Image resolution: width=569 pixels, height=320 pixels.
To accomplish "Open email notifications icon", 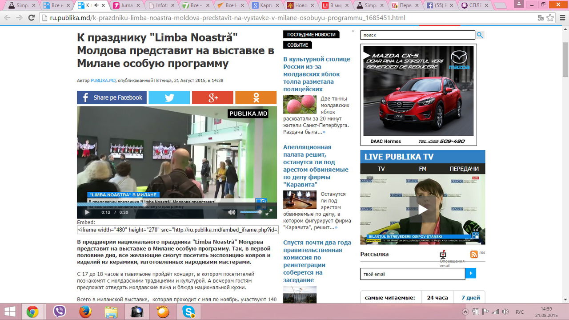I will point(443,254).
